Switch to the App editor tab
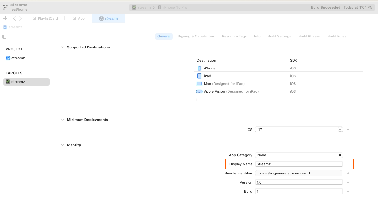Viewport: 378px width, 200px height. [x=79, y=18]
